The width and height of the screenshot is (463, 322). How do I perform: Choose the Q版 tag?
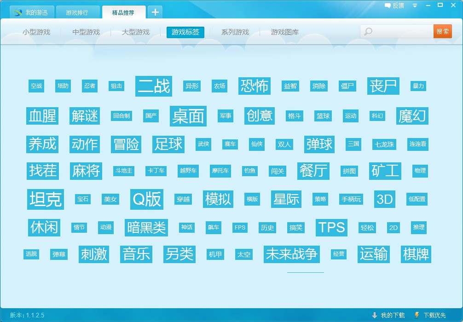point(147,199)
